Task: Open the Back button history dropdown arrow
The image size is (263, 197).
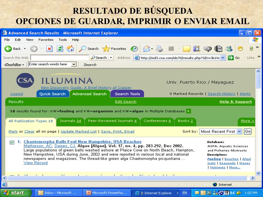Action: [x=25, y=49]
